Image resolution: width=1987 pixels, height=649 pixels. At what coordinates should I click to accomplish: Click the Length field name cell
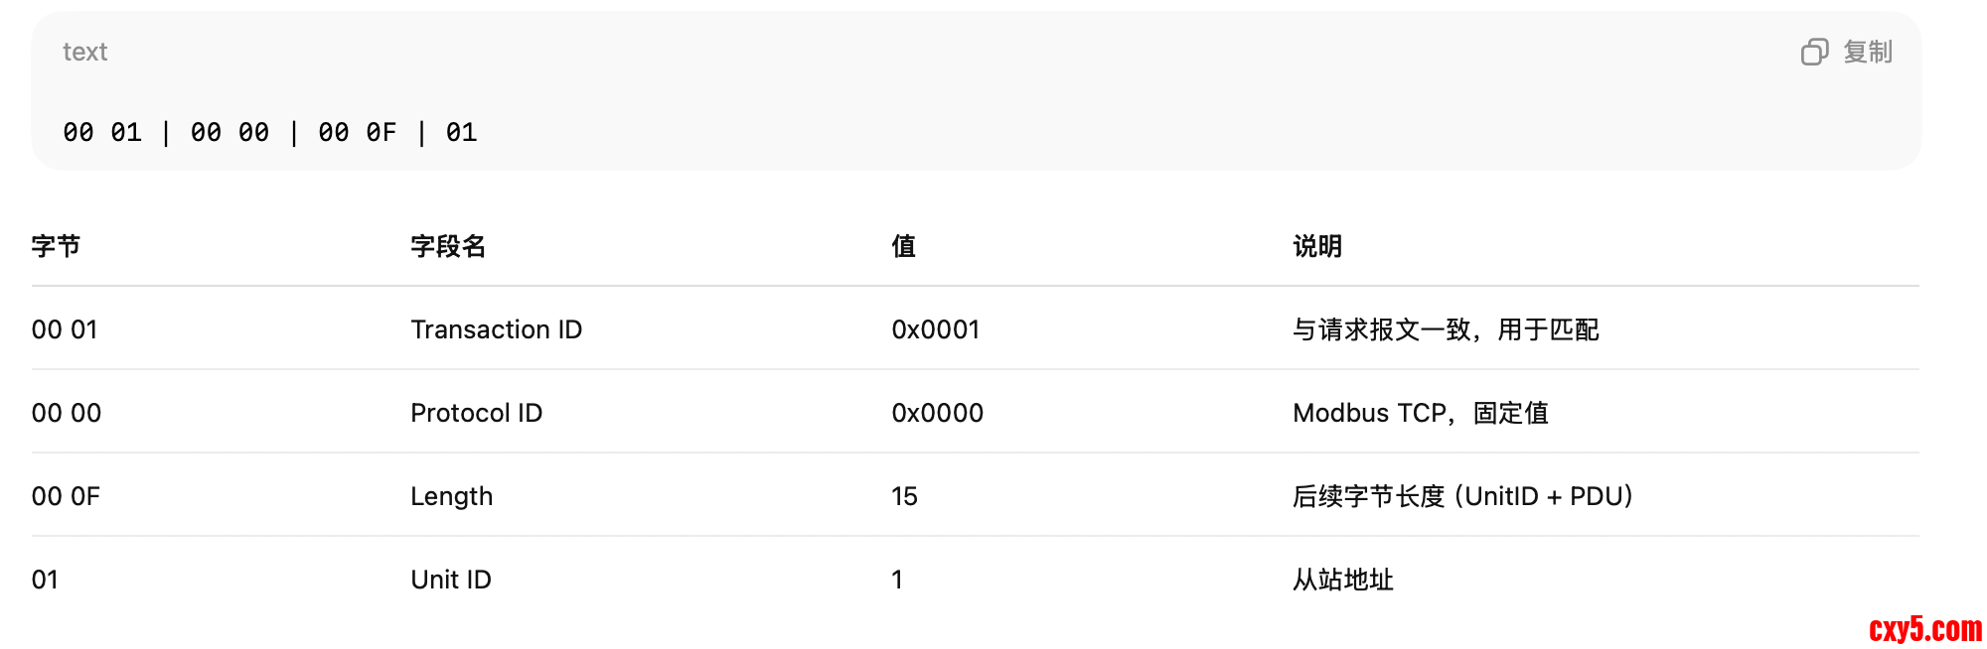[x=451, y=496]
